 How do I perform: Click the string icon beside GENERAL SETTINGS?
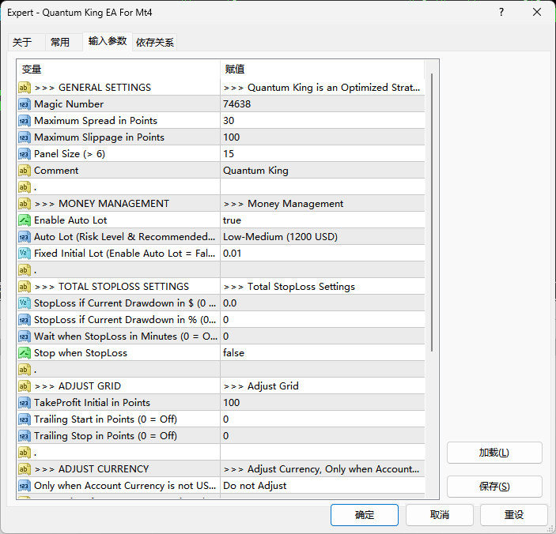25,88
